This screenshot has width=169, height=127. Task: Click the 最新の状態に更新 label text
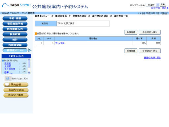pos(20,78)
